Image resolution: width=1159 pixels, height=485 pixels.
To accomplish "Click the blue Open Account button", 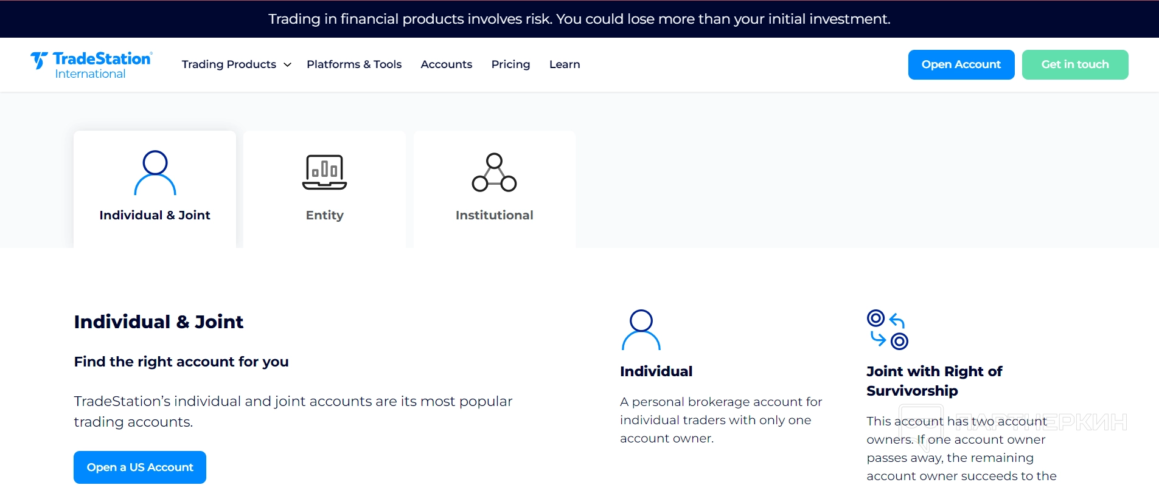I will [961, 64].
